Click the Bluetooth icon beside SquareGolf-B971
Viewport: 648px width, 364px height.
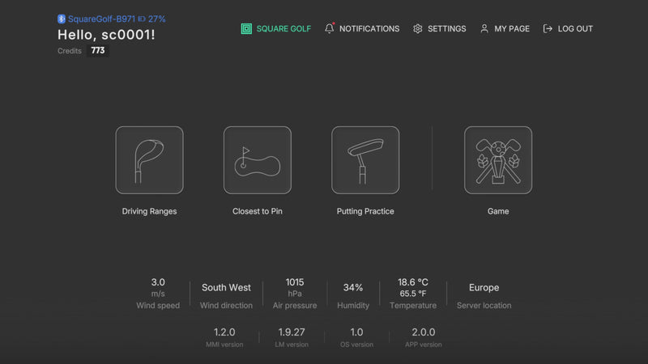(x=61, y=19)
